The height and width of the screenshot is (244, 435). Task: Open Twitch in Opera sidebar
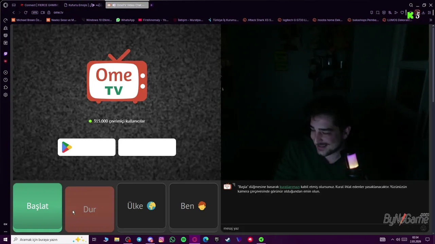[x=5, y=54]
